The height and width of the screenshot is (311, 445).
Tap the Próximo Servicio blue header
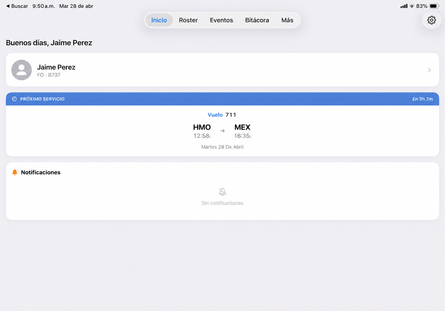222,99
